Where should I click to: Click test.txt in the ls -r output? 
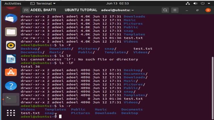[x=30, y=113]
